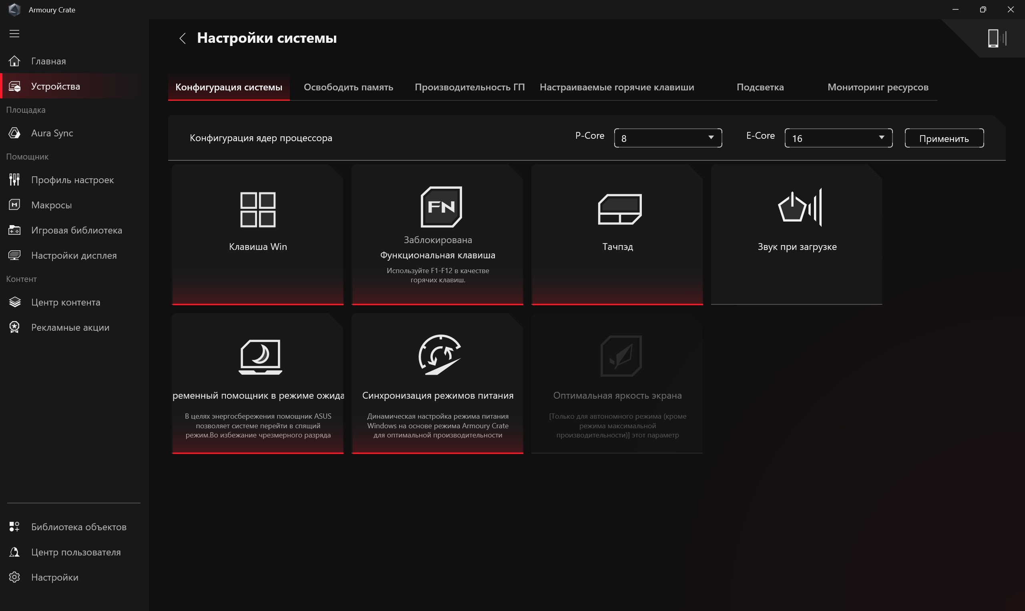Click the power mode sync gauge icon
The width and height of the screenshot is (1025, 611).
[x=440, y=355]
